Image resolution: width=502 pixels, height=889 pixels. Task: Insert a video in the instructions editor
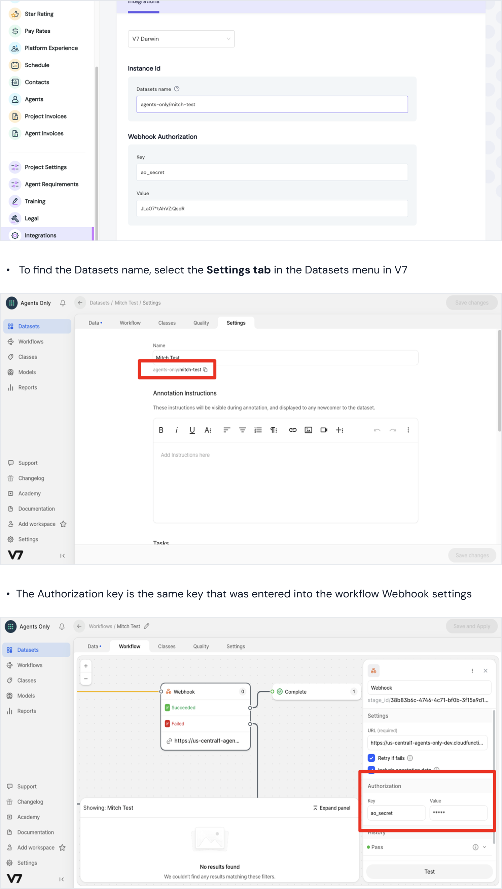(324, 430)
